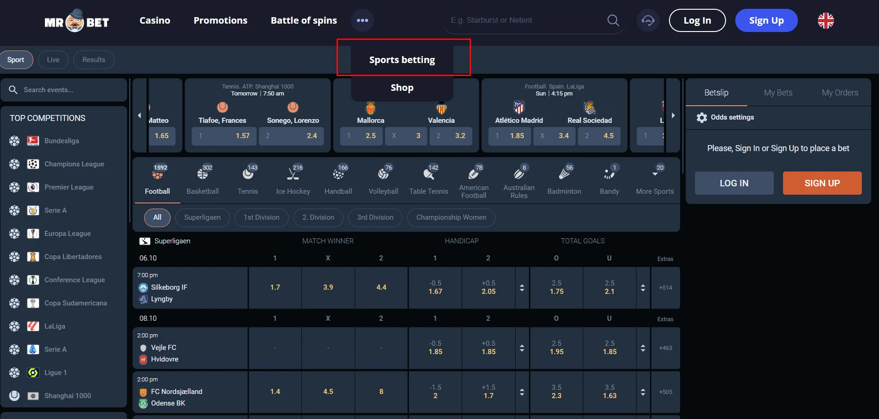
Task: Select the Championship Women filter chip
Action: click(x=451, y=217)
